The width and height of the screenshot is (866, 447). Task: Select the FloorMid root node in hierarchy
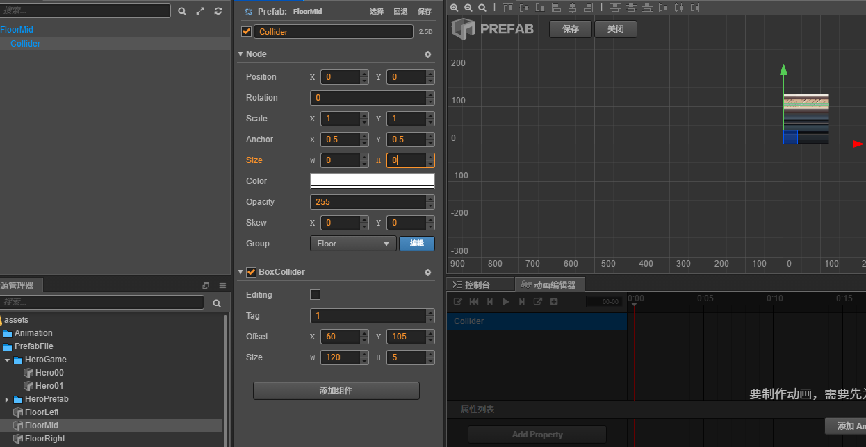17,30
